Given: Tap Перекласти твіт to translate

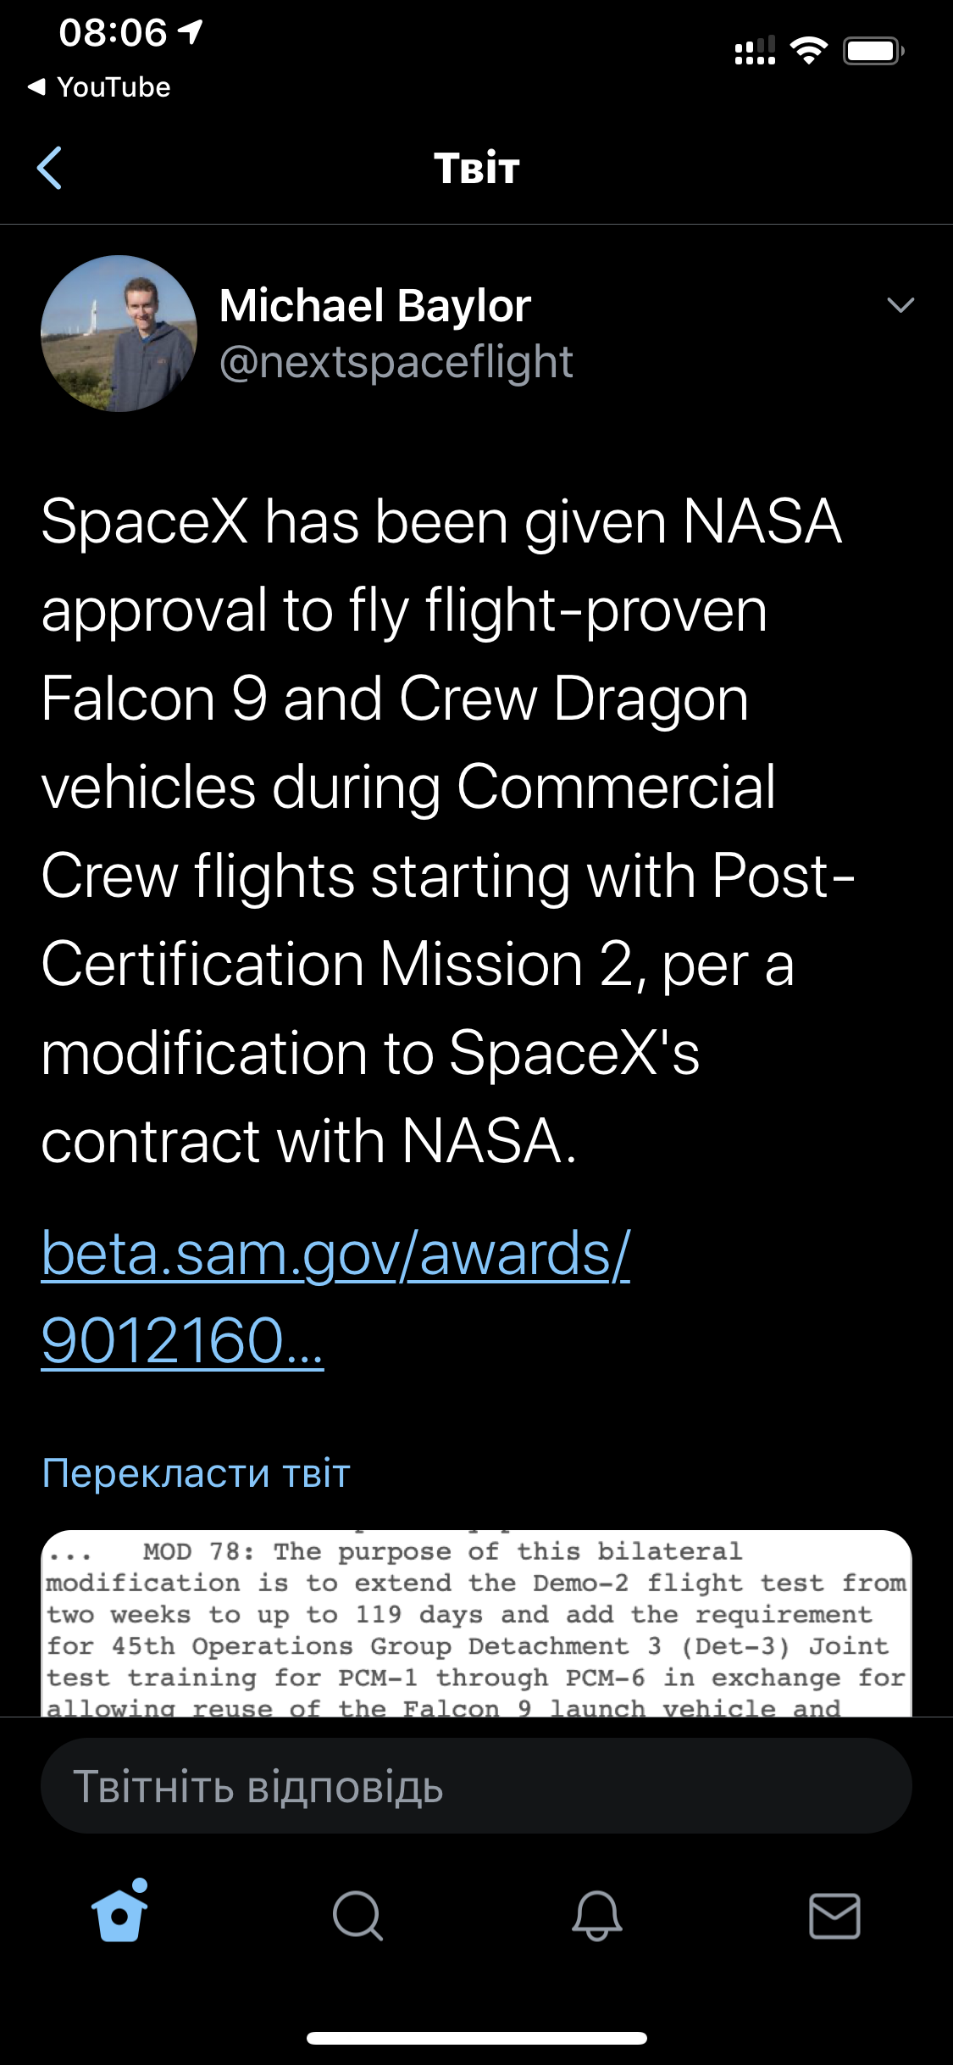Looking at the screenshot, I should click(x=196, y=1473).
